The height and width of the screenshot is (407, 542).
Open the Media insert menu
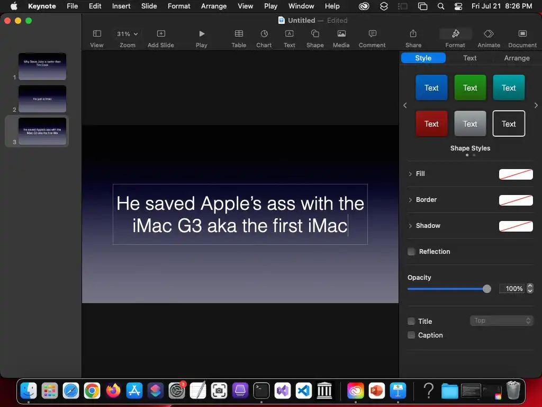click(x=341, y=33)
